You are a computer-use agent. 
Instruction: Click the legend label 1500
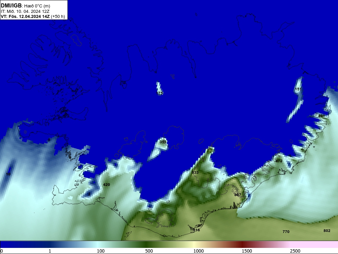[x=247, y=251]
